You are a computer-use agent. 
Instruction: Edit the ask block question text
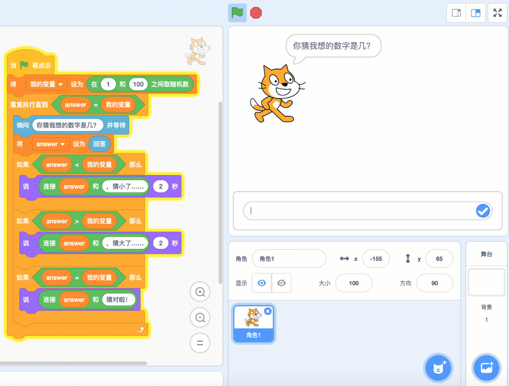click(x=68, y=125)
